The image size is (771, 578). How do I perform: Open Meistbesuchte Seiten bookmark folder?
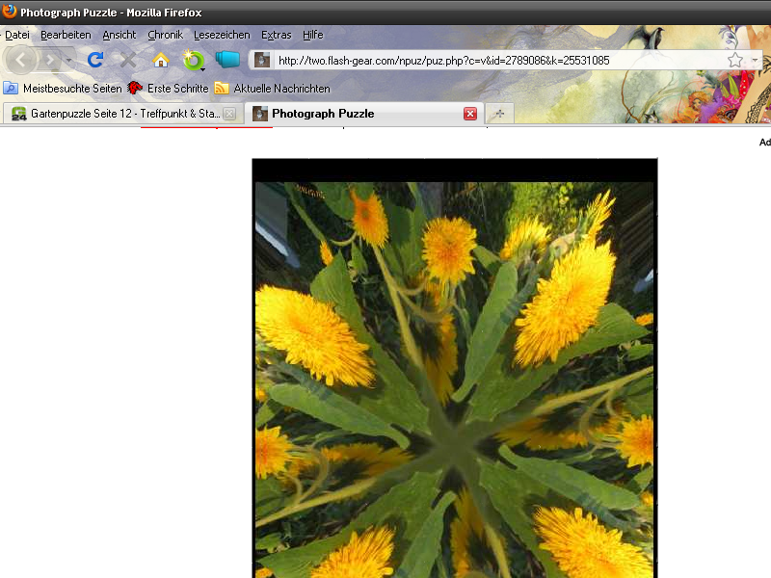point(64,88)
